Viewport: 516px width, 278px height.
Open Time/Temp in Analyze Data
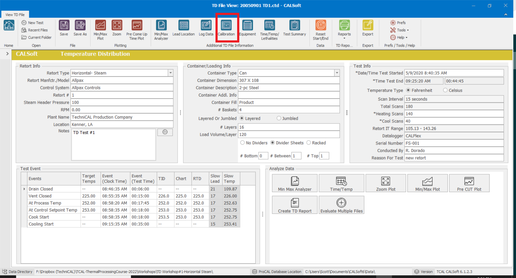341,183
